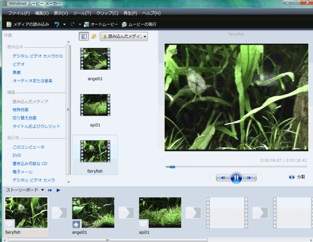This screenshot has height=242, width=313.
Task: Click the 特殊効果 link in tasks
Action: 21,110
